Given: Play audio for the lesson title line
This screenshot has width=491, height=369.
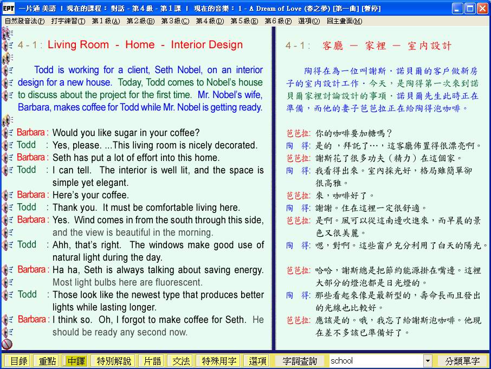Looking at the screenshot, I should click(x=8, y=45).
